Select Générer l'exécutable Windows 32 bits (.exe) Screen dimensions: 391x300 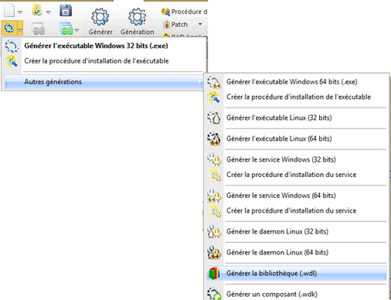coord(96,46)
